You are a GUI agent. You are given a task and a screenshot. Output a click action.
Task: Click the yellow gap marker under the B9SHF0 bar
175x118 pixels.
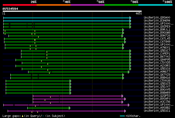coord(45,100)
